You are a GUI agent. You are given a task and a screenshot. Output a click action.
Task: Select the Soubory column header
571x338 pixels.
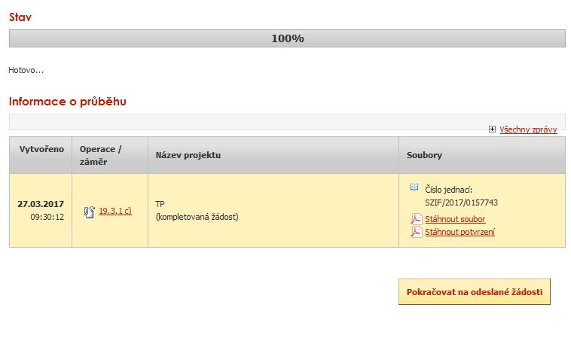coord(424,155)
